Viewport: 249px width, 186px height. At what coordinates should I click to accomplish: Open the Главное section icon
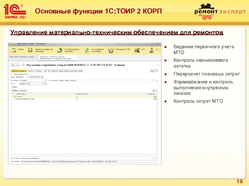click(x=13, y=50)
